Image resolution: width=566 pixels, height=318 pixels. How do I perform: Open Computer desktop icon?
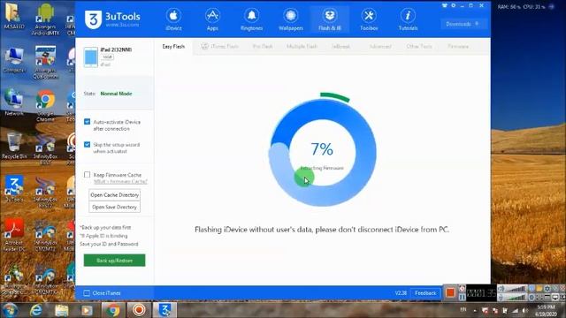click(14, 60)
